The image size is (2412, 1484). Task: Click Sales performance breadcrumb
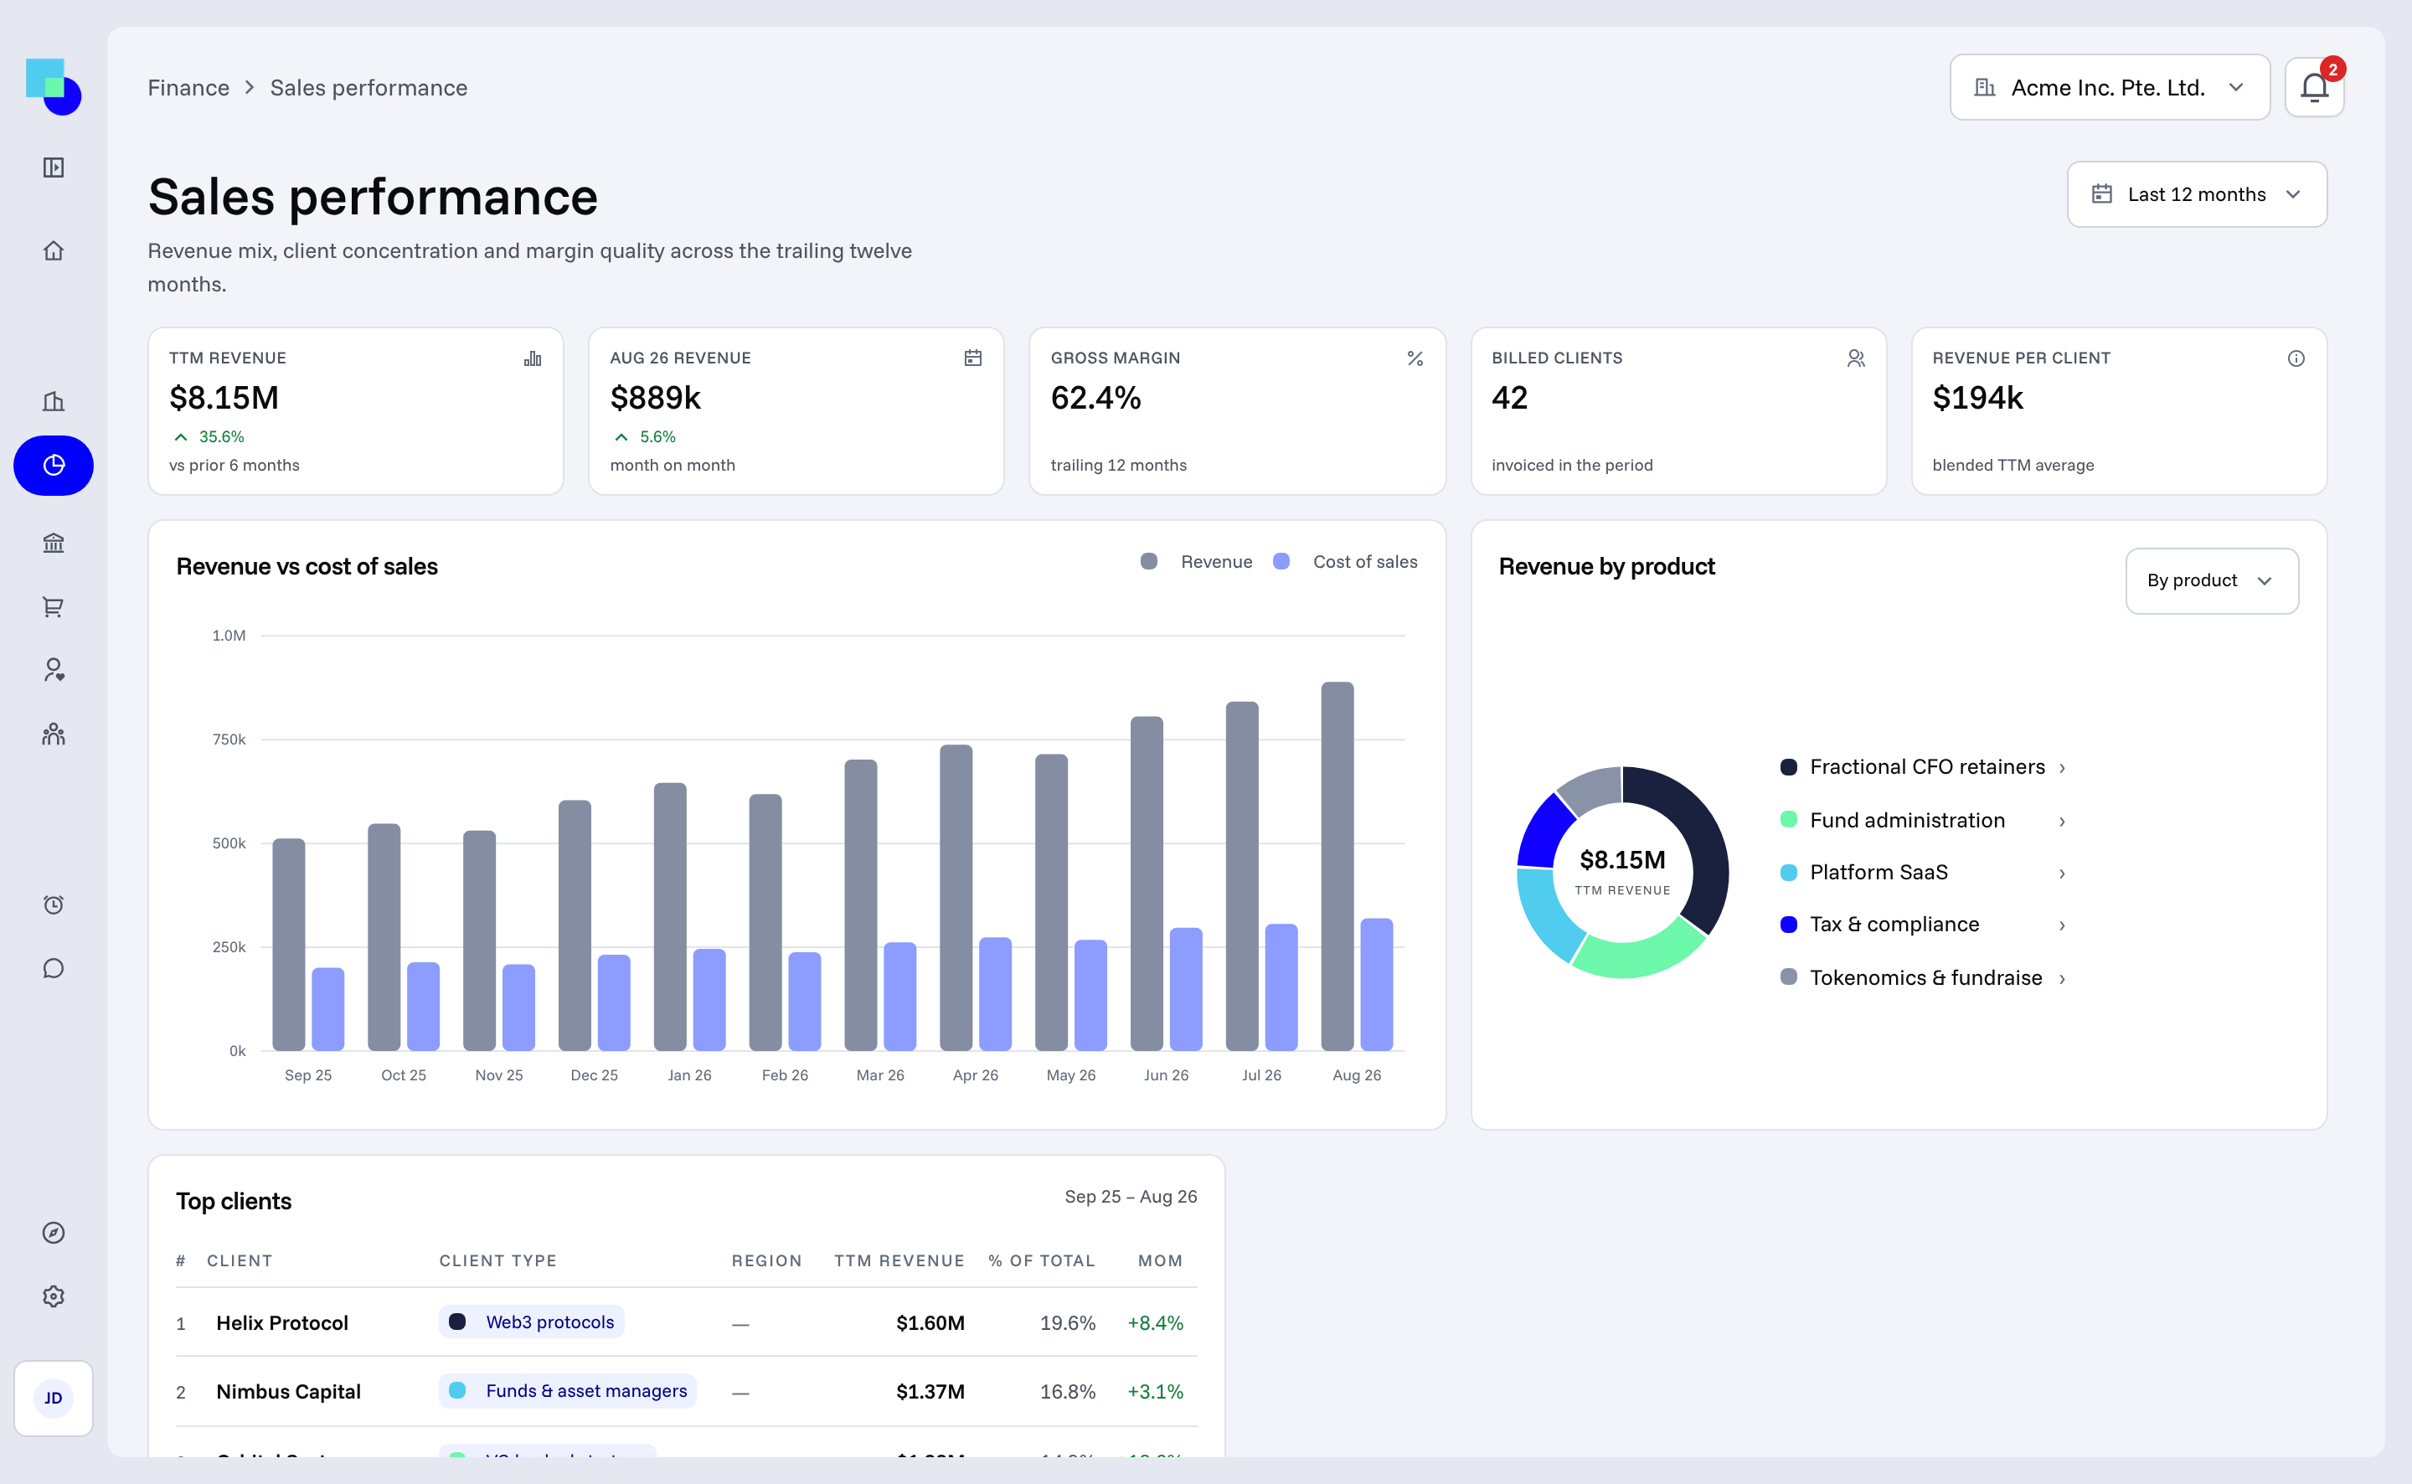pos(369,87)
